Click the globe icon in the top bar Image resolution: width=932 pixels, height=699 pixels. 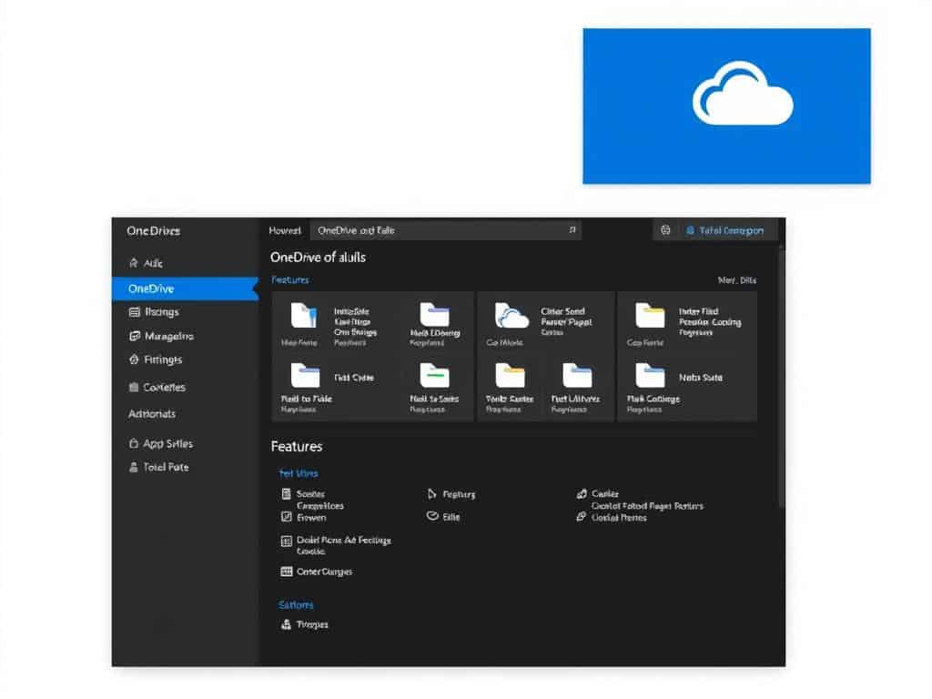pos(665,230)
